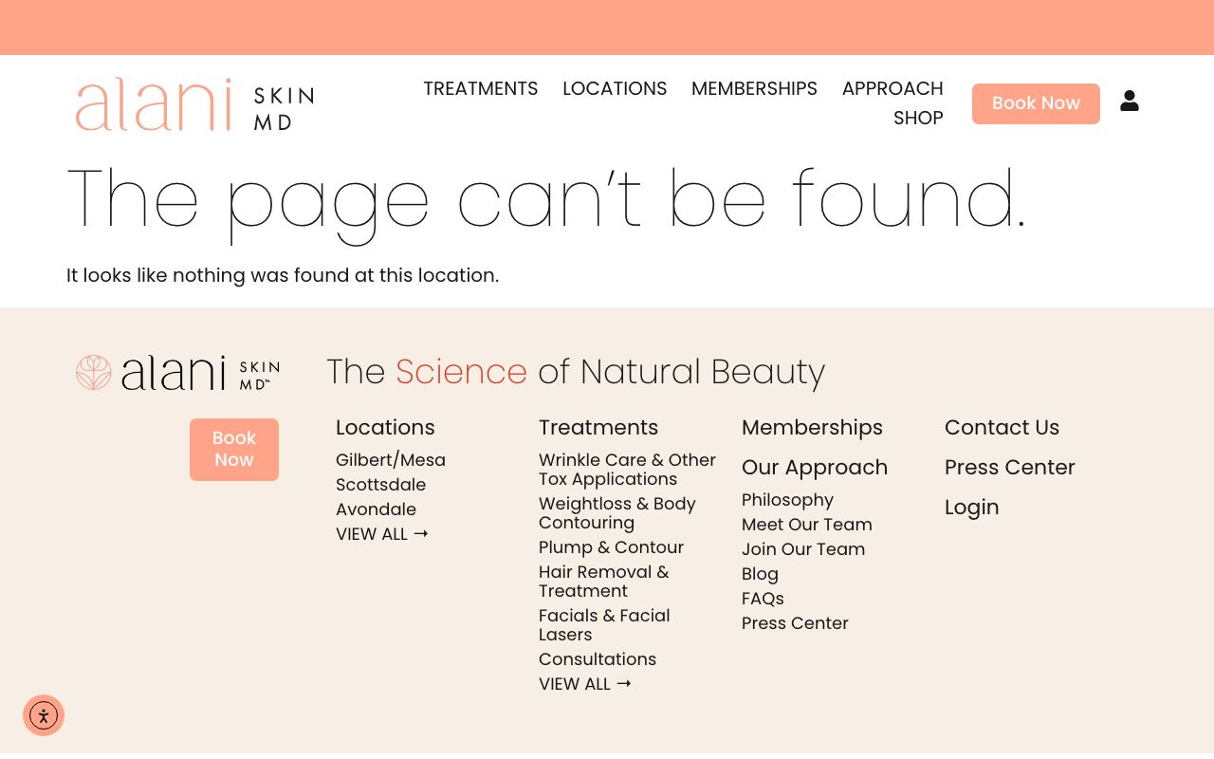Open the accessibility widget button
Viewport: 1214px width, 759px height.
tap(44, 715)
